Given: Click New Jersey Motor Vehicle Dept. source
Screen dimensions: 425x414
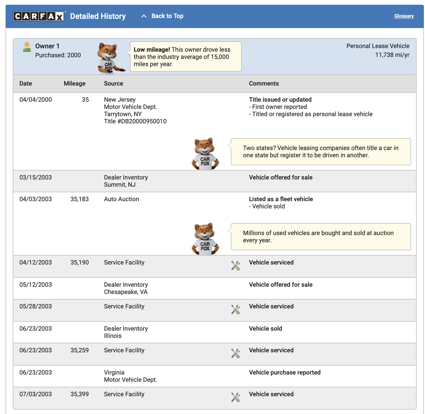Looking at the screenshot, I should (131, 103).
